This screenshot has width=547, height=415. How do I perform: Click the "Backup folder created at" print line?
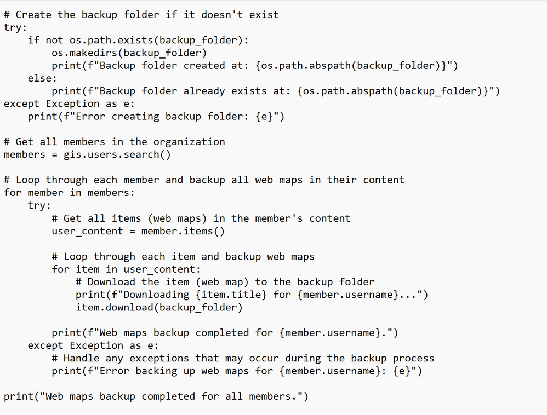tap(254, 66)
